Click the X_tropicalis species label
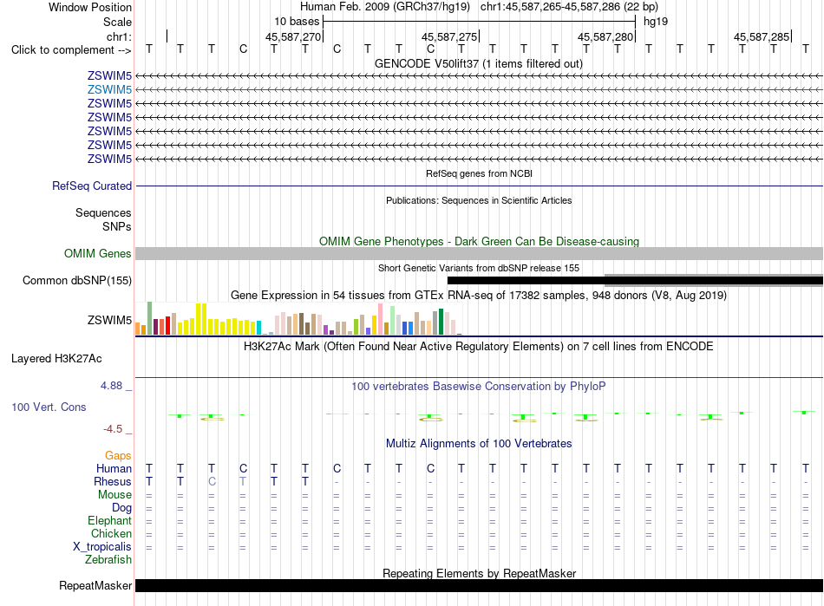This screenshot has width=824, height=606. tap(102, 547)
